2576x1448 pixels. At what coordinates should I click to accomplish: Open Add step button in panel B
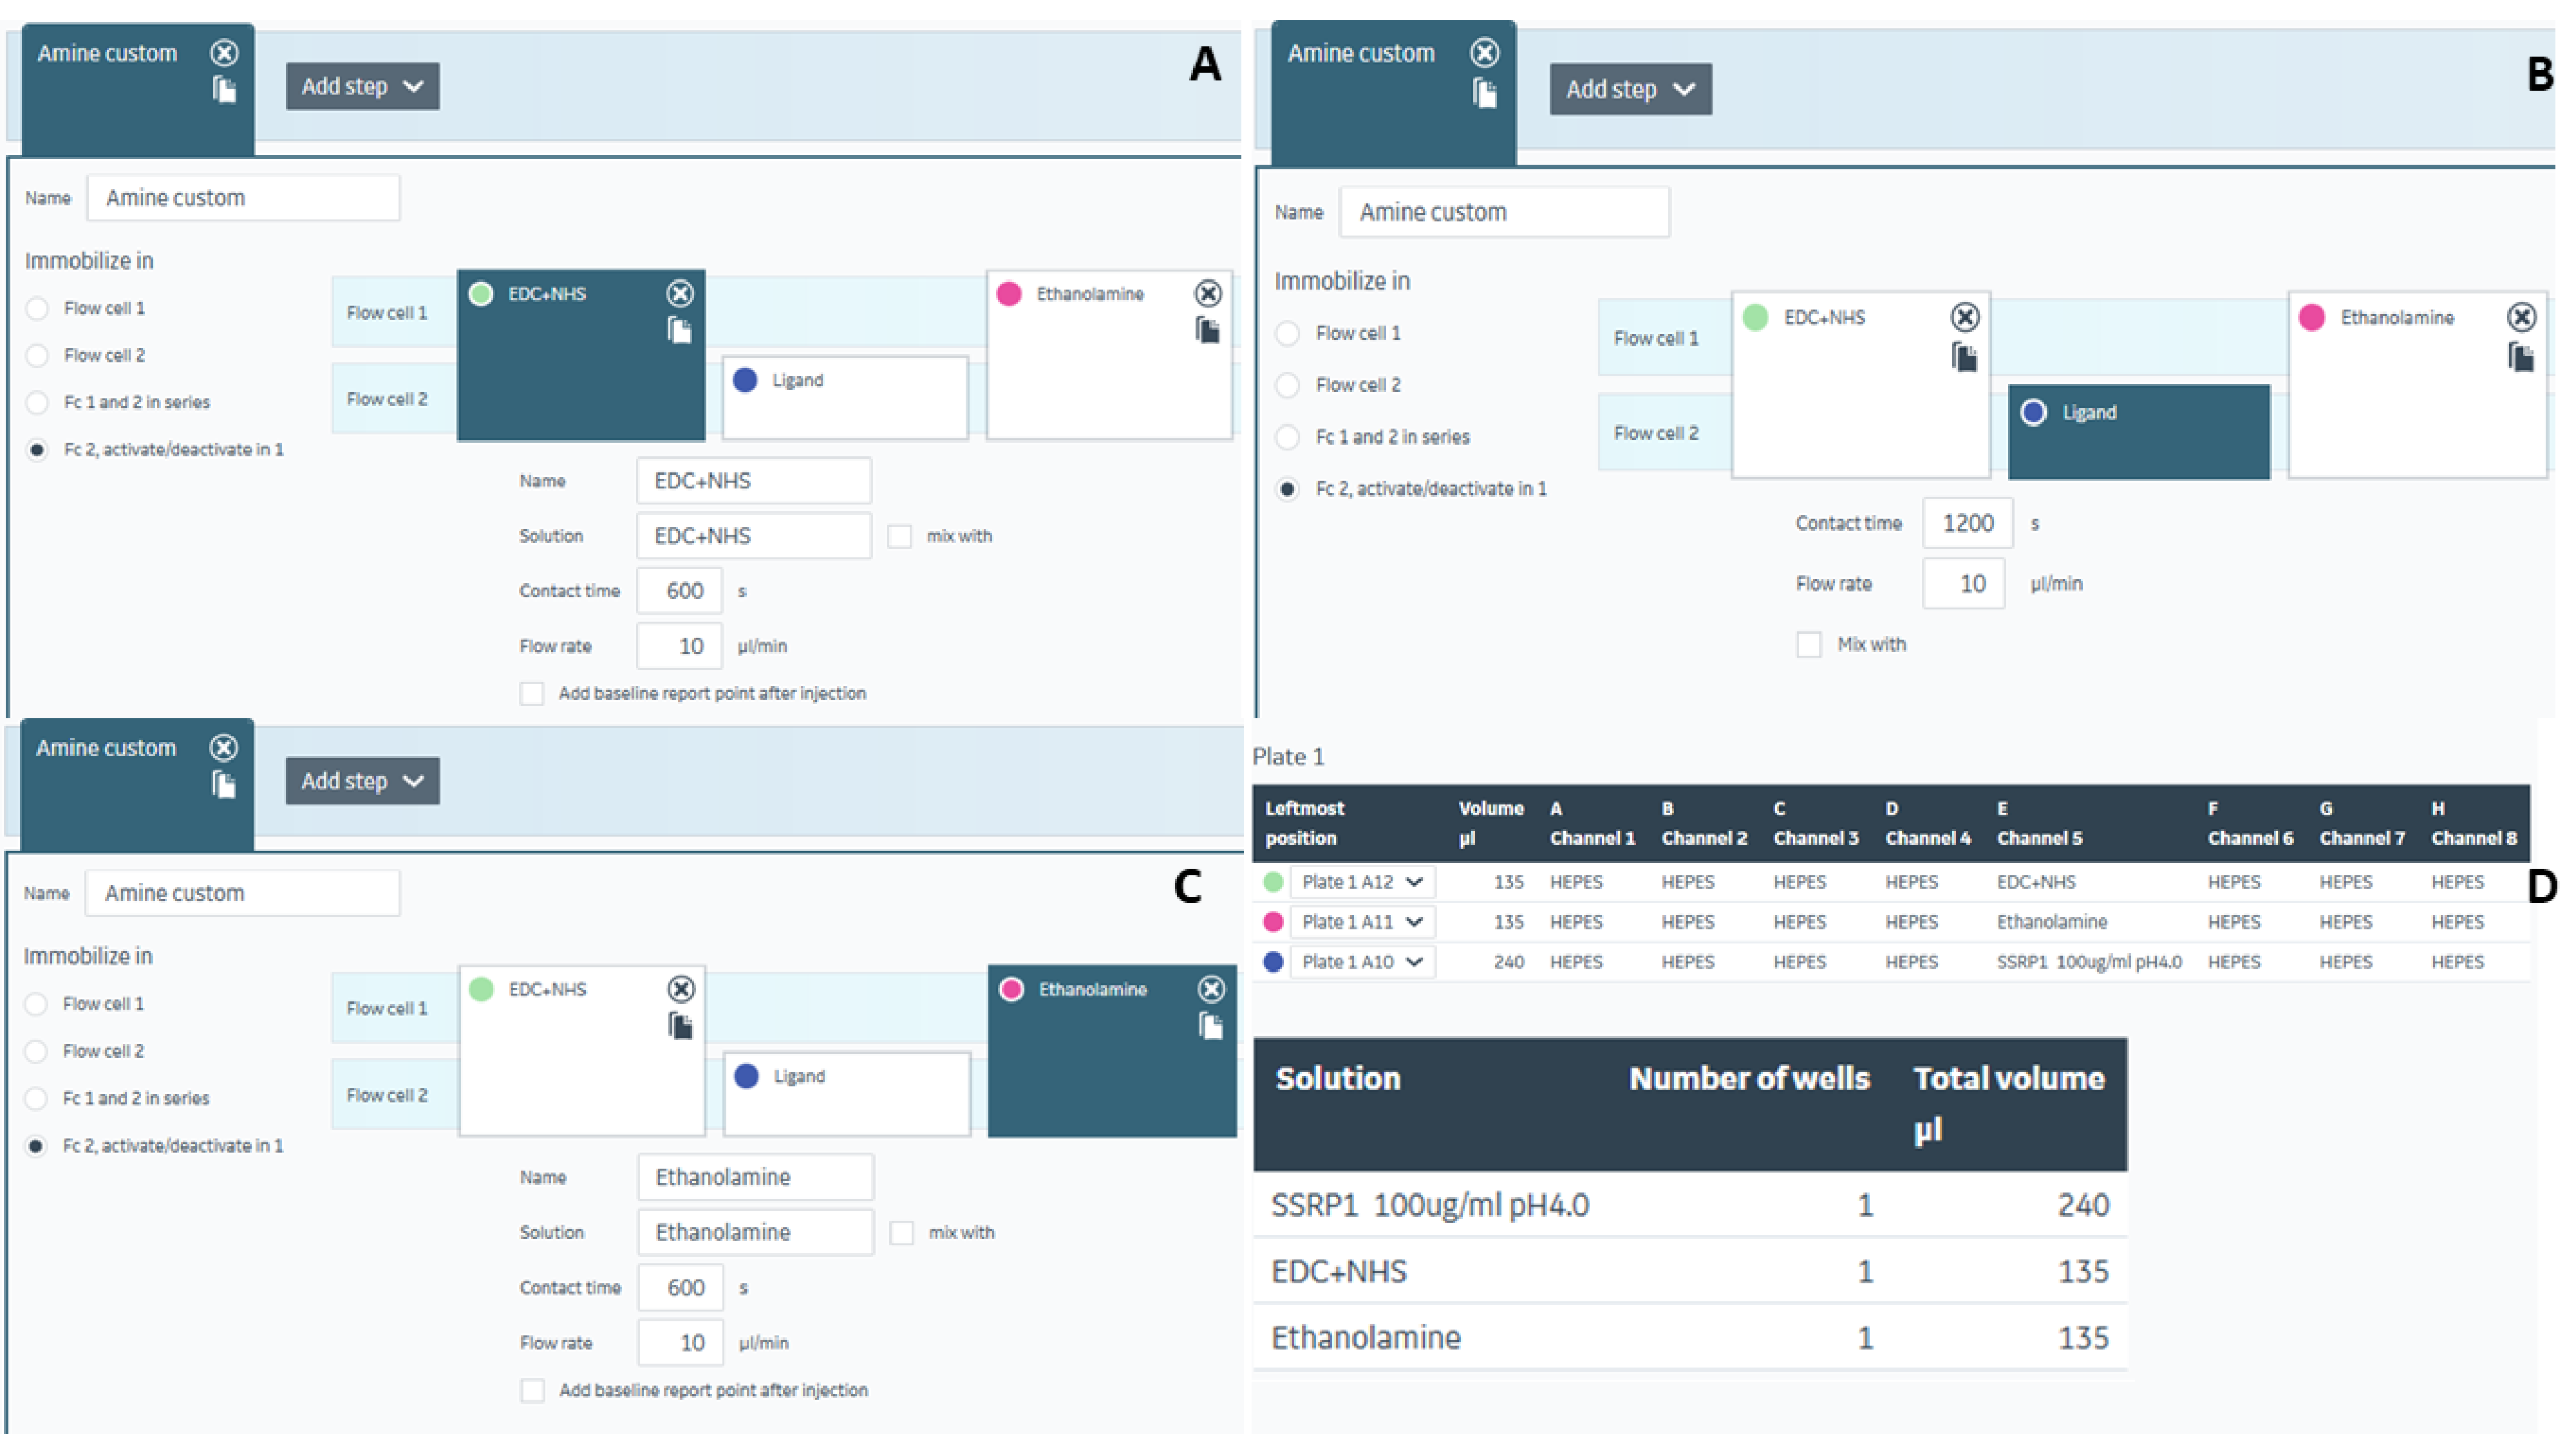click(x=1630, y=90)
